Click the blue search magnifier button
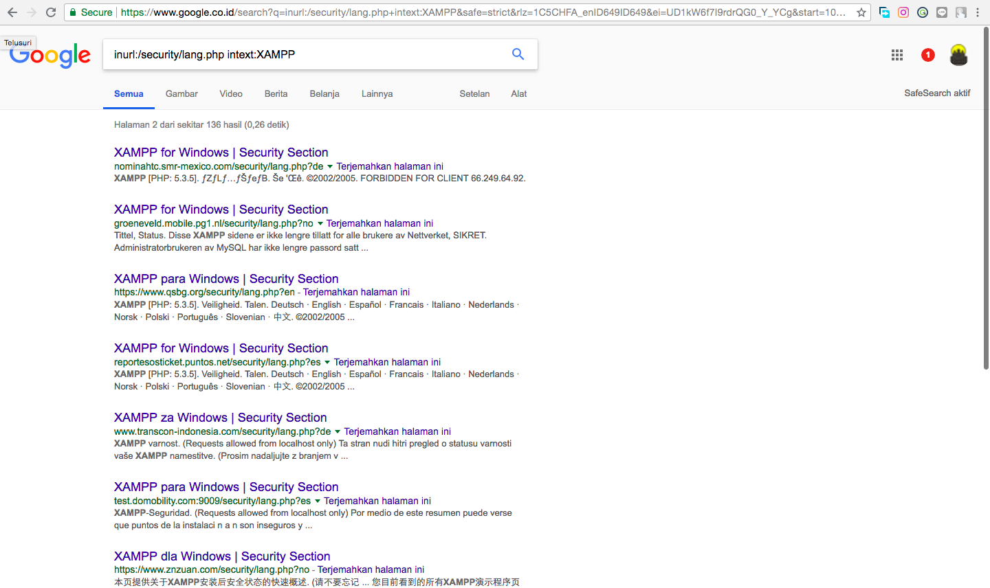The image size is (990, 588). pos(518,54)
